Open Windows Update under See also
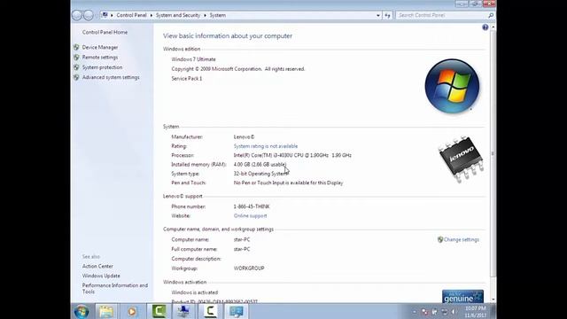The width and height of the screenshot is (567, 319). tap(101, 276)
